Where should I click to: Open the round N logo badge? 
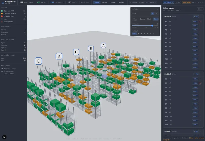pos(4,137)
